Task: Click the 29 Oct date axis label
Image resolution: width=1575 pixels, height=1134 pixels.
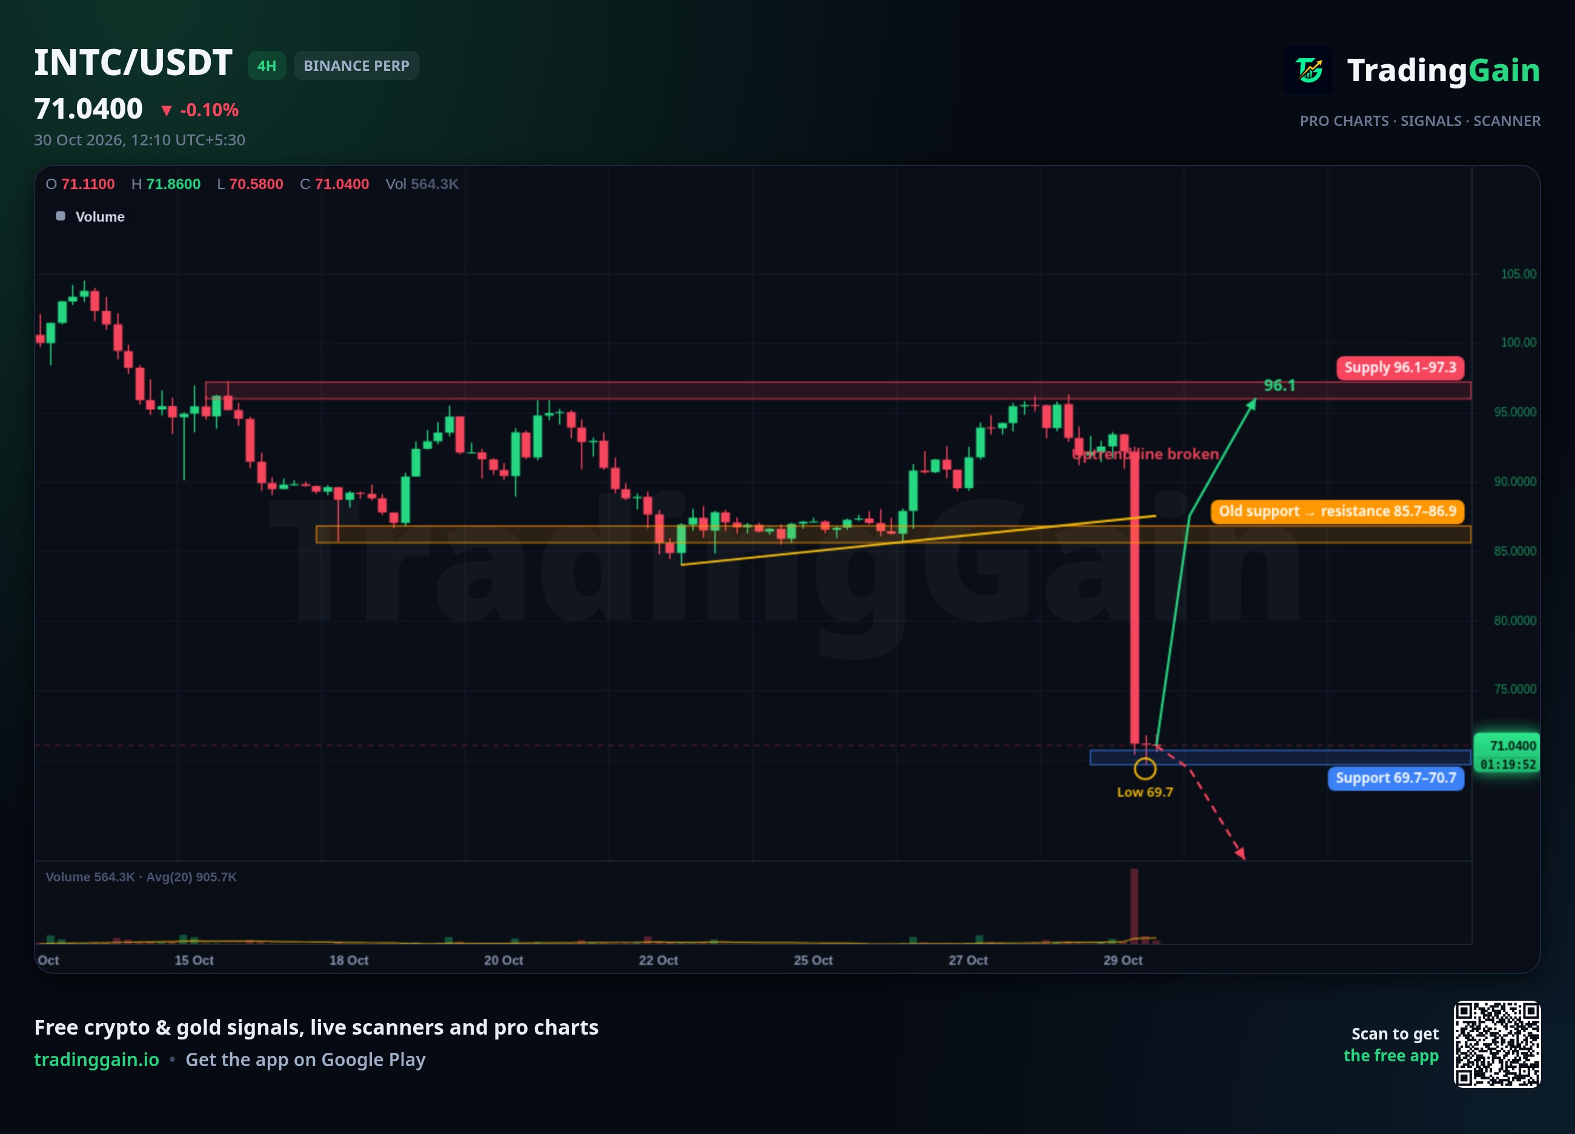Action: pyautogui.click(x=1123, y=960)
